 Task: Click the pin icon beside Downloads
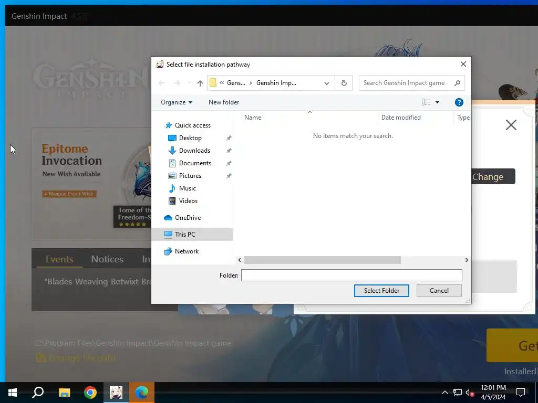[x=229, y=151]
